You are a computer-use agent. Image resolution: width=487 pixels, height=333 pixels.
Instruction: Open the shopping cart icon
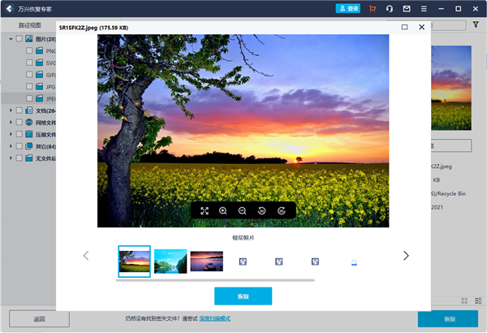[x=373, y=8]
